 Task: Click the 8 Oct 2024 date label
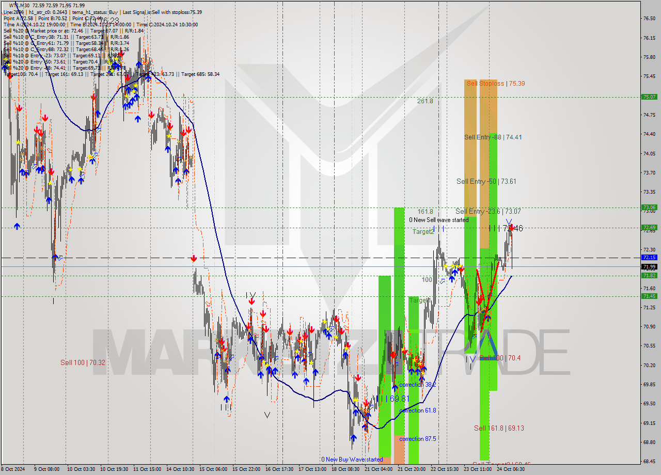coord(13,469)
